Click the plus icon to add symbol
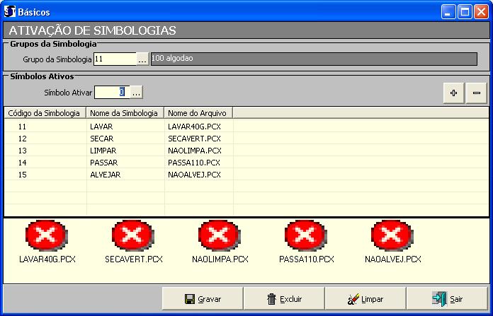Screen dimensions: 493x316 [x=453, y=93]
